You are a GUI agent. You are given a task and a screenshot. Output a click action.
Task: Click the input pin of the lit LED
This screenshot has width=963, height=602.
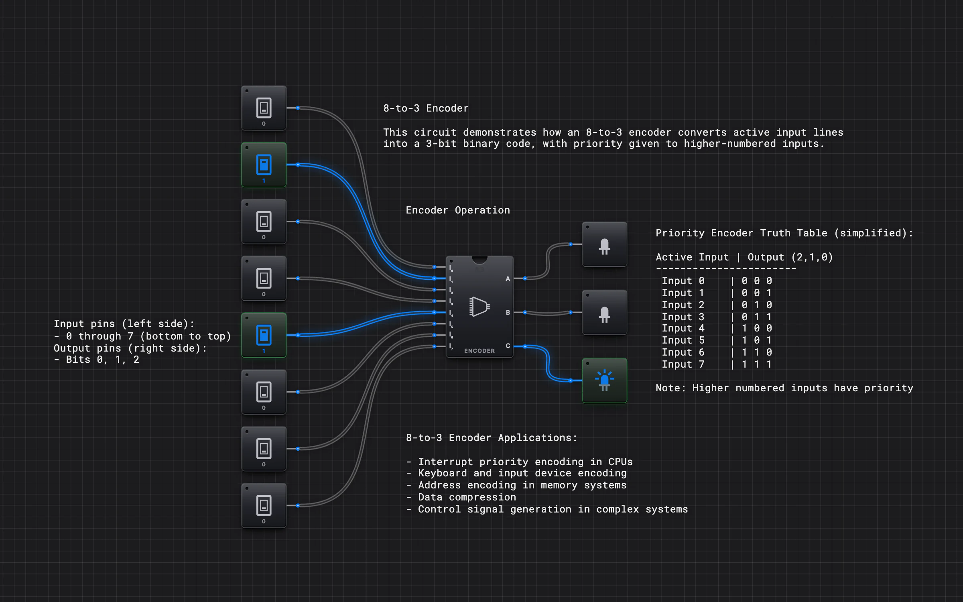click(x=571, y=380)
